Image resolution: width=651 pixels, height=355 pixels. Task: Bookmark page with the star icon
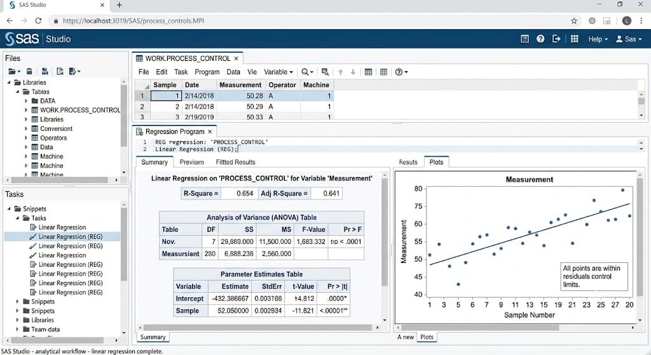pyautogui.click(x=574, y=21)
